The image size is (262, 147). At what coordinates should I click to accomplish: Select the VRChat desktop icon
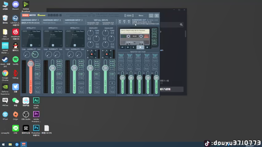tap(5, 102)
